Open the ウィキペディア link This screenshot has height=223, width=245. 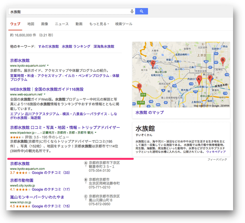(216, 152)
